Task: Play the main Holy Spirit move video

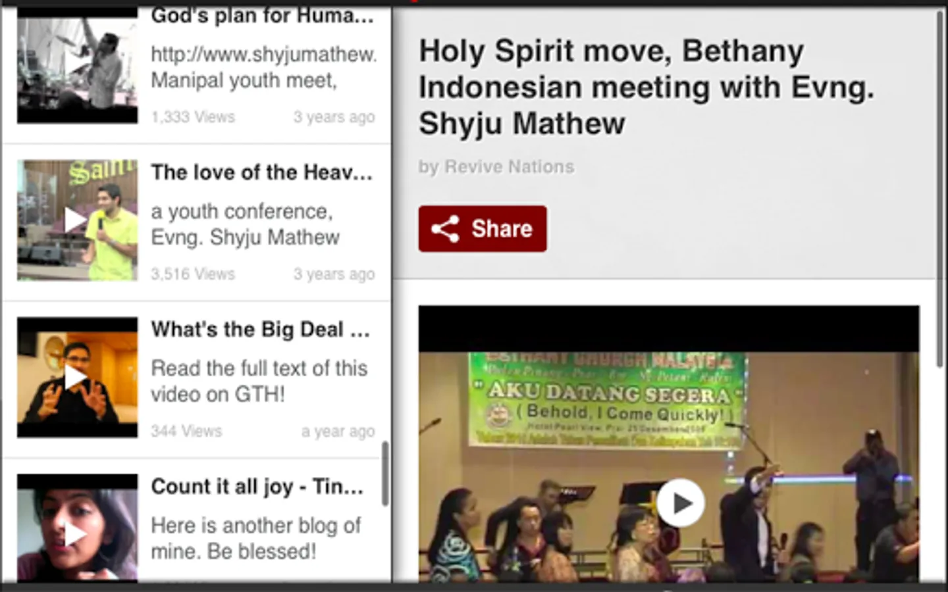Action: click(680, 503)
